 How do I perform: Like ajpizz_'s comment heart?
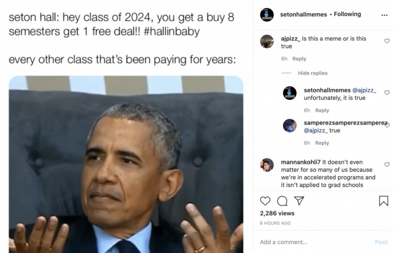coord(387,41)
